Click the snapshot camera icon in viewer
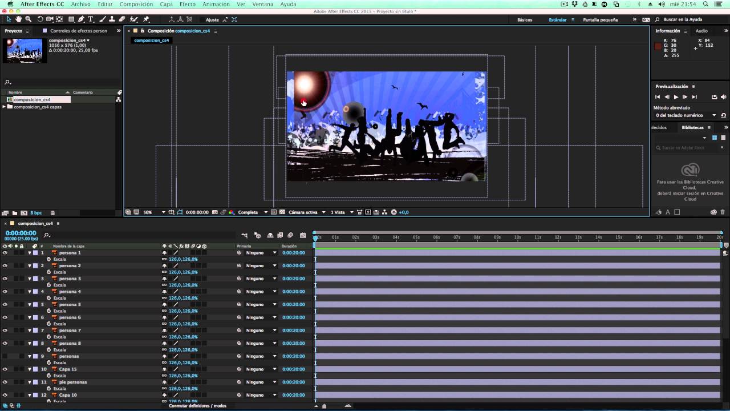 214,212
